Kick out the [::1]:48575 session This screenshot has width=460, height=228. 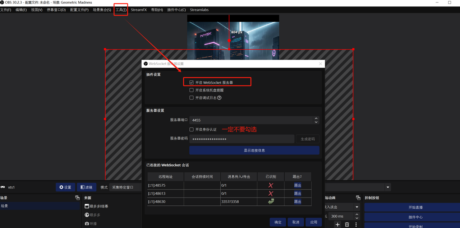(298, 185)
